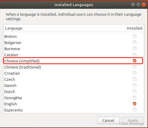The height and width of the screenshot is (128, 148).
Task: Enable the Dutch language checkbox
Action: tap(135, 91)
